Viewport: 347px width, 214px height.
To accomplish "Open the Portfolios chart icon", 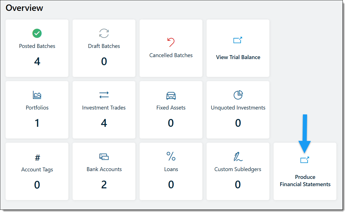I will coord(37,95).
